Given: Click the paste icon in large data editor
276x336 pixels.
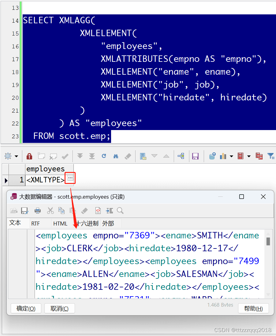Looking at the screenshot, I should point(73,211).
